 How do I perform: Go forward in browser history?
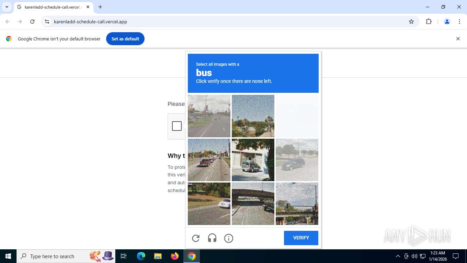point(20,22)
